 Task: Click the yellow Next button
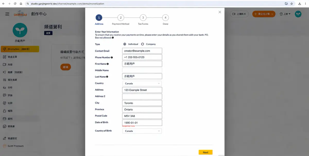[x=205, y=152]
